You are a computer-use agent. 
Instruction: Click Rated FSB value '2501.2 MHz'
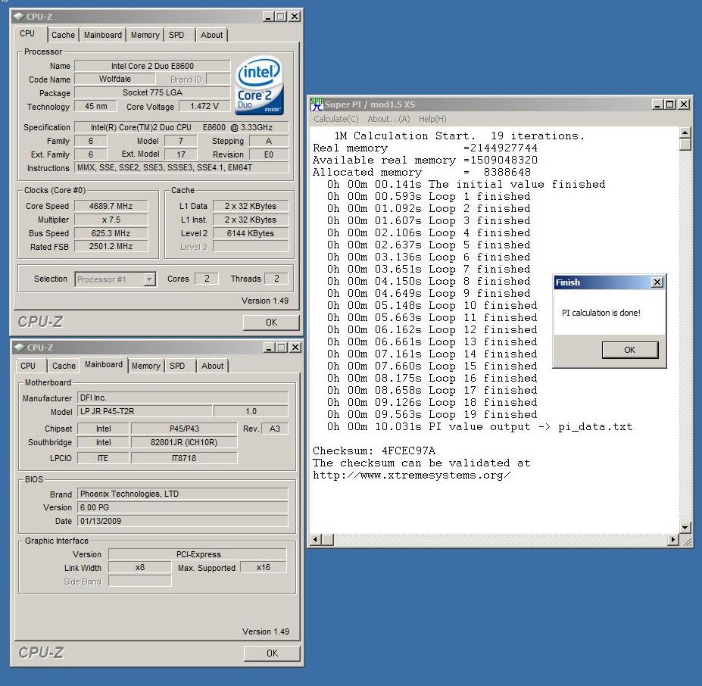tap(111, 246)
